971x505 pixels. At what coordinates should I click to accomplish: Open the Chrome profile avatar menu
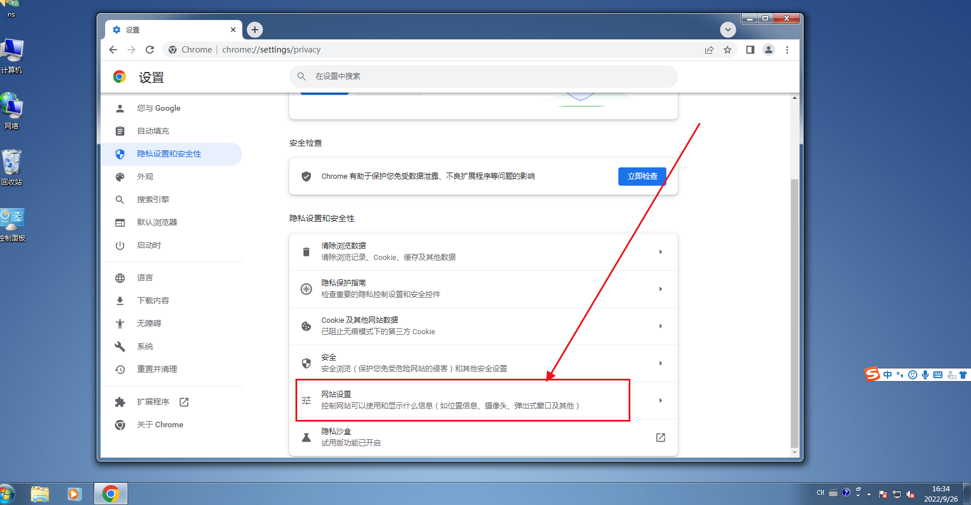(769, 50)
